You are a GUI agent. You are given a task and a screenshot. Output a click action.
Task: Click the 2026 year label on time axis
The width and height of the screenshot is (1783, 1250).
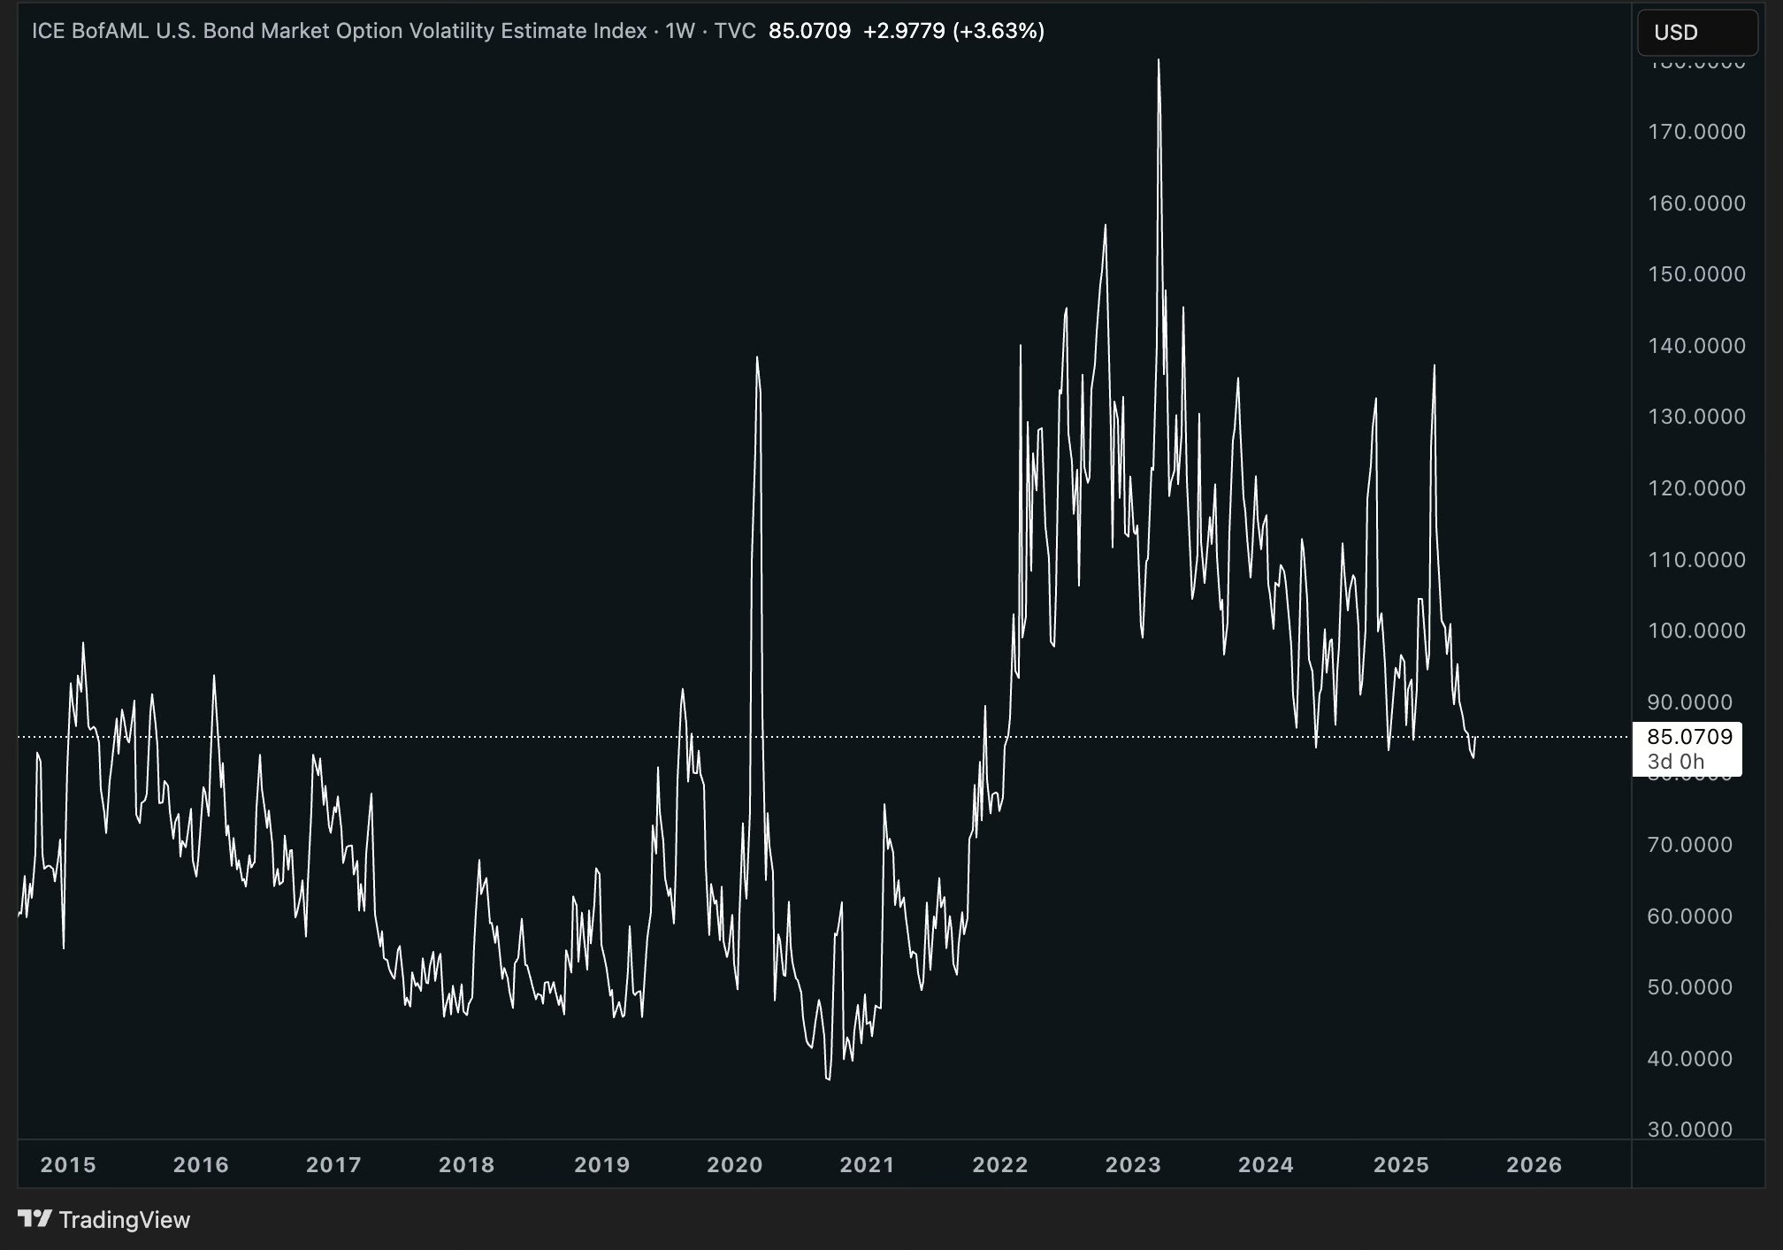tap(1534, 1164)
